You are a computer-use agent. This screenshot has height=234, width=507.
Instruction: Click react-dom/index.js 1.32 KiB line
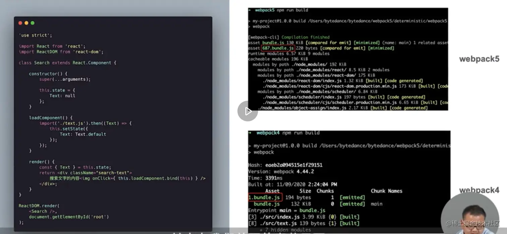coord(343,81)
